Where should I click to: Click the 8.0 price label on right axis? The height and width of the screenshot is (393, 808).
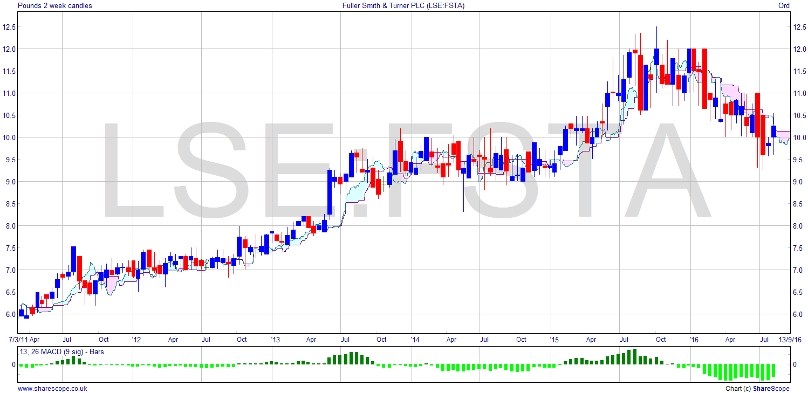[798, 226]
